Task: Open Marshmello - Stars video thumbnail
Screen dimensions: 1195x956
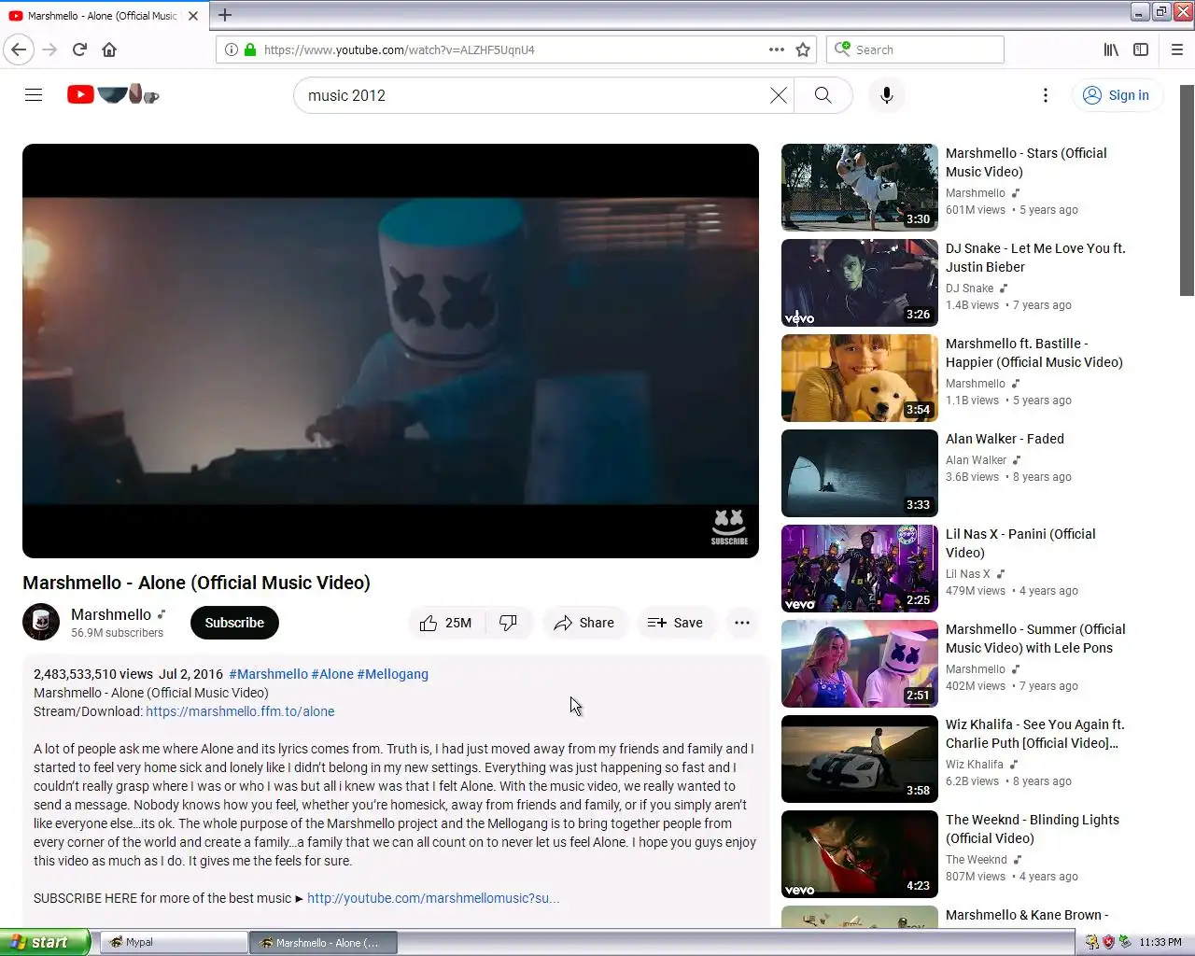Action: [x=860, y=188]
